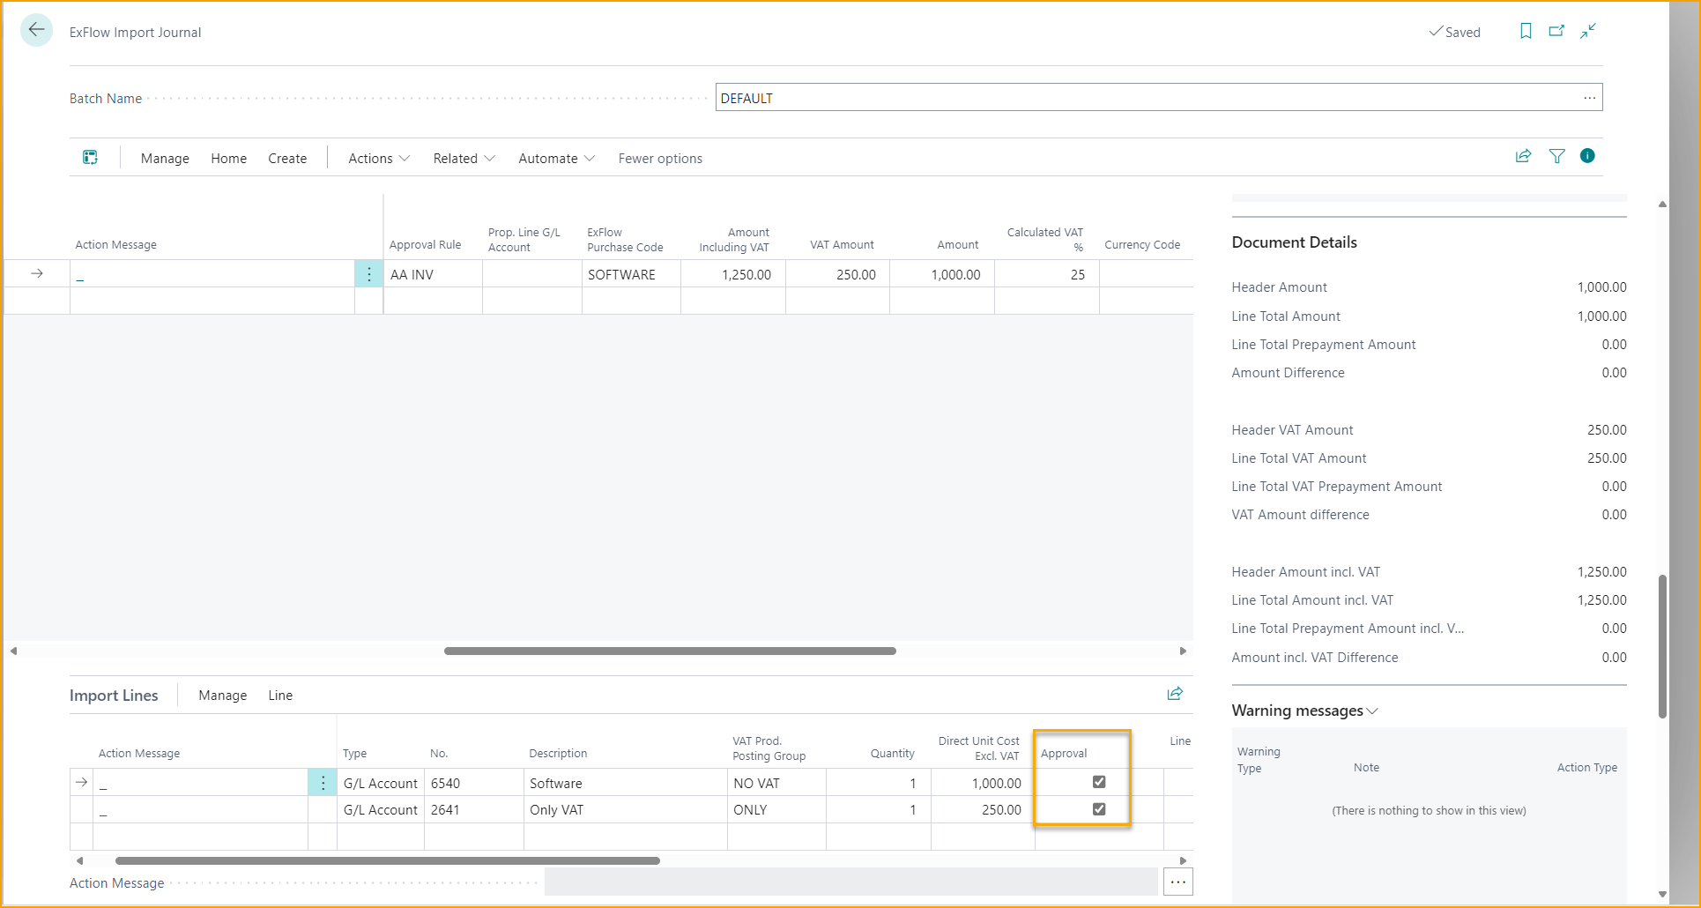Select the Line menu in Import Lines
The height and width of the screenshot is (908, 1701).
(280, 696)
